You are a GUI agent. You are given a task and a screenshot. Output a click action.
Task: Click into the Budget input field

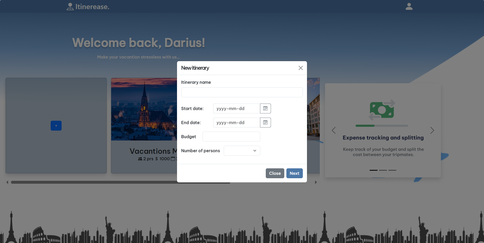pos(231,137)
